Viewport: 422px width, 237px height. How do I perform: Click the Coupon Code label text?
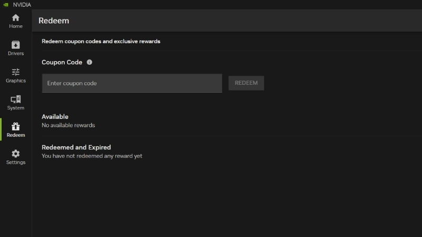click(x=62, y=62)
